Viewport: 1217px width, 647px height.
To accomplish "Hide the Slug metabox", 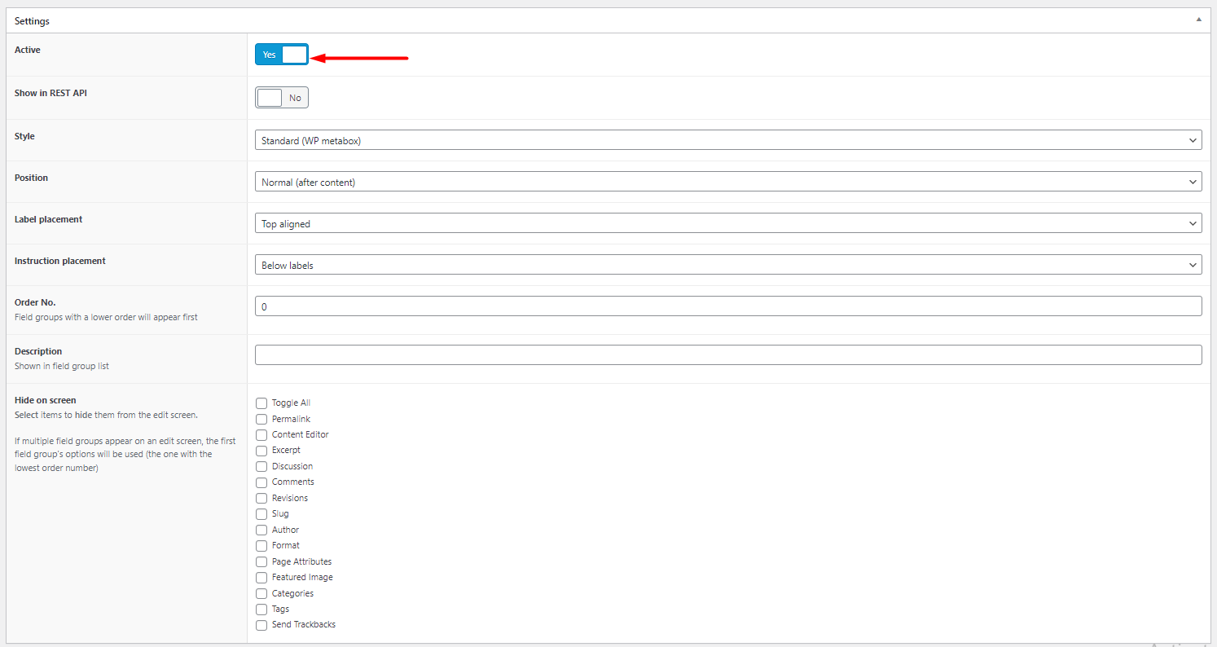I will (x=261, y=513).
